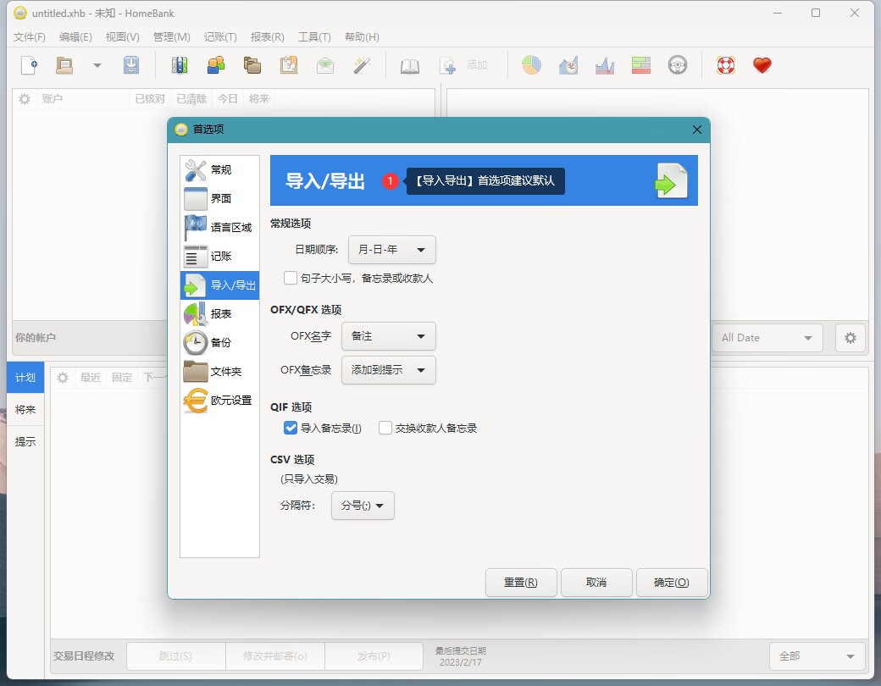Toggle 句子大小写 checkbox

point(291,278)
